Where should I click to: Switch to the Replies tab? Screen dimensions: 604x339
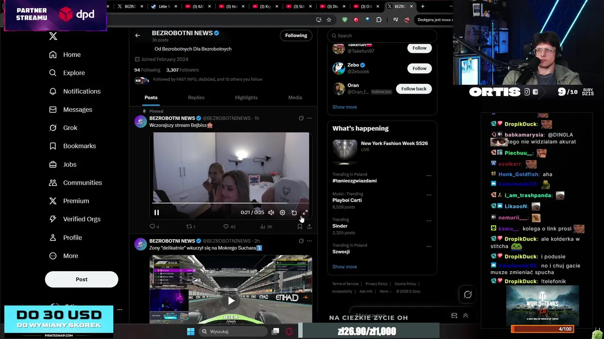pos(196,97)
